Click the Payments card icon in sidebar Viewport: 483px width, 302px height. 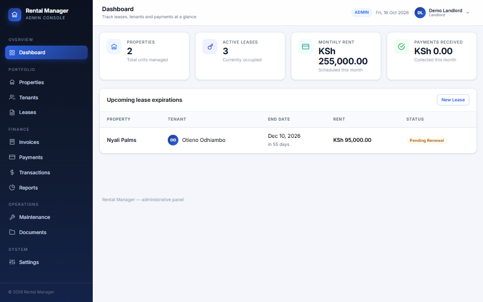(x=12, y=157)
